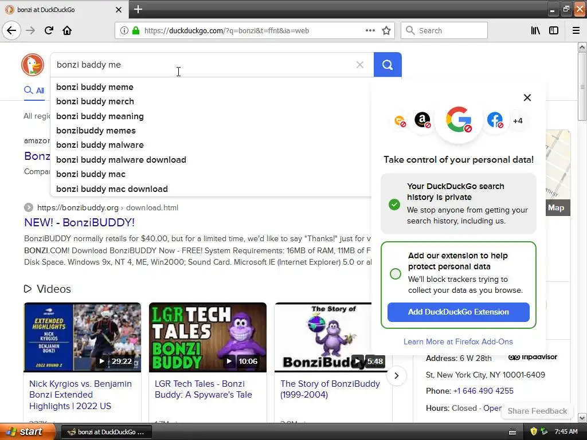Open the on-screen keyboard tray icon
The height and width of the screenshot is (440, 587).
(x=512, y=432)
